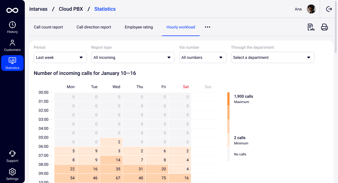The width and height of the screenshot is (338, 183).
Task: Open Select a department dropdown
Action: click(272, 57)
